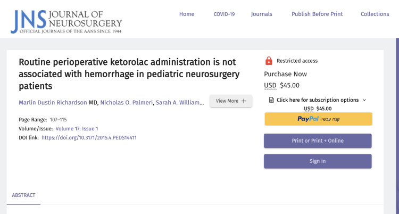Open author Marlin Dustin Richardson's link
This screenshot has height=214, width=399.
pyautogui.click(x=53, y=102)
